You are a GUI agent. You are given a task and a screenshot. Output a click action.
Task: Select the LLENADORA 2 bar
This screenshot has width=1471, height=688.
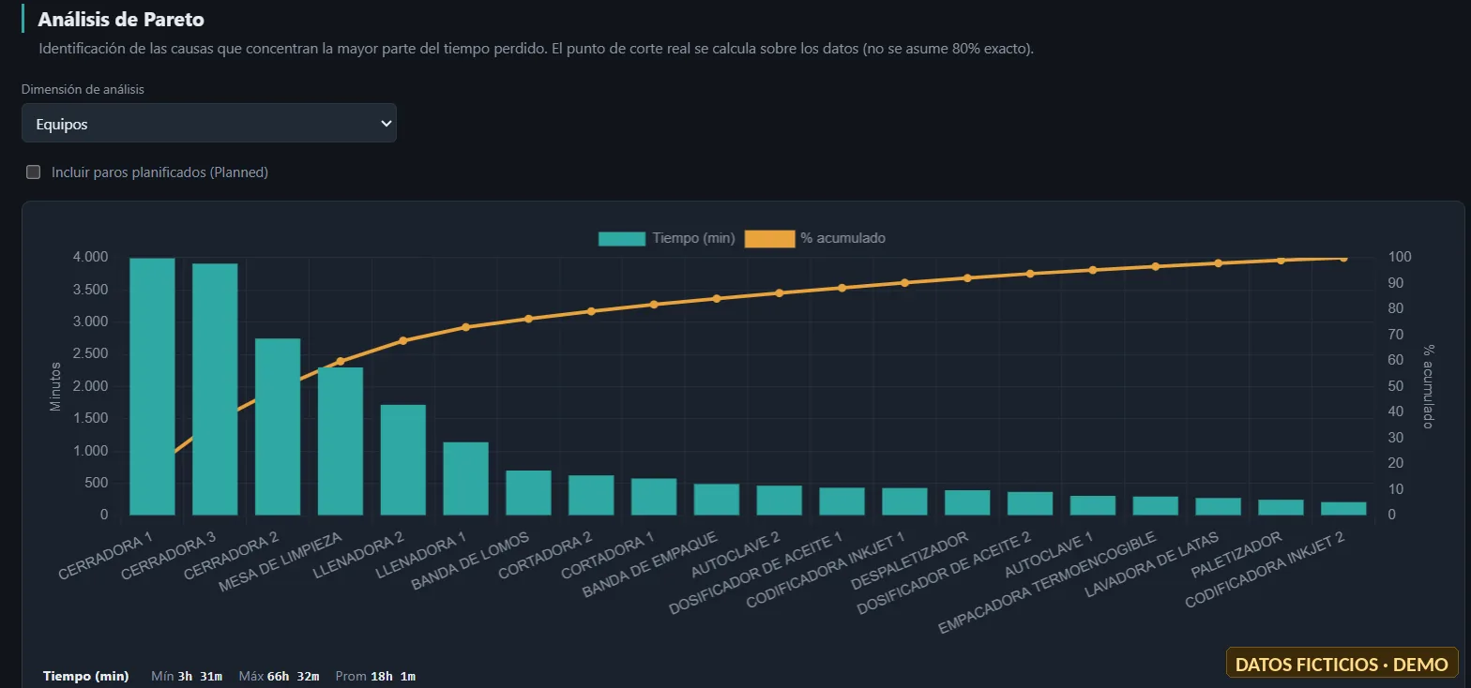[403, 459]
